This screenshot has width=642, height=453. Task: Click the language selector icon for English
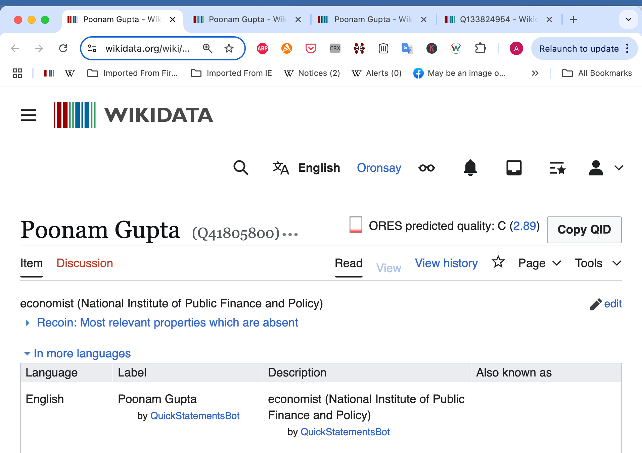pyautogui.click(x=281, y=168)
